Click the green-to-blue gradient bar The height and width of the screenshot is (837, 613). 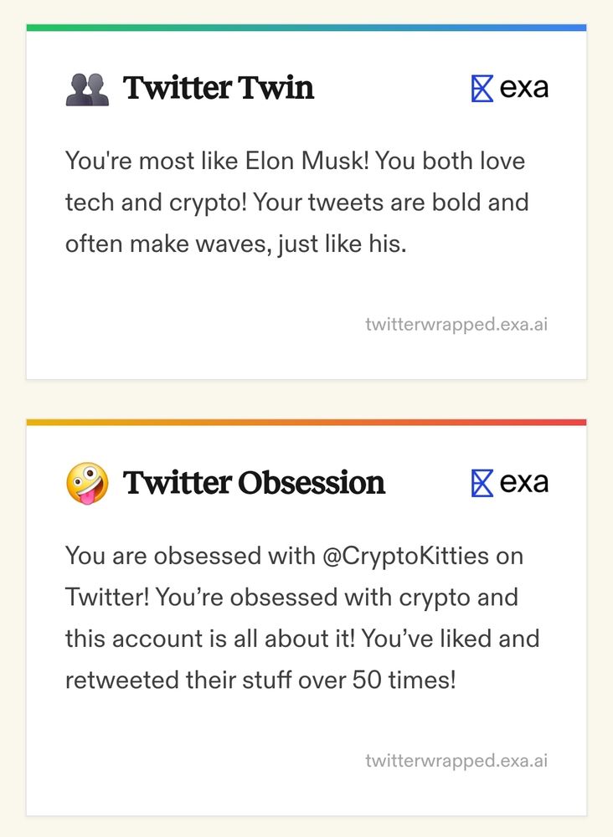306,28
